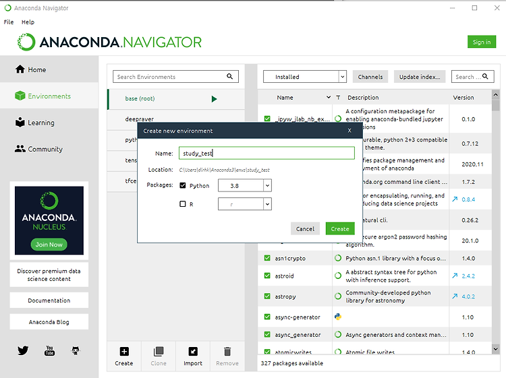The height and width of the screenshot is (378, 506).
Task: Click the conda type icon for _ipyw_jlab_nb_ex
Action: [x=338, y=119]
